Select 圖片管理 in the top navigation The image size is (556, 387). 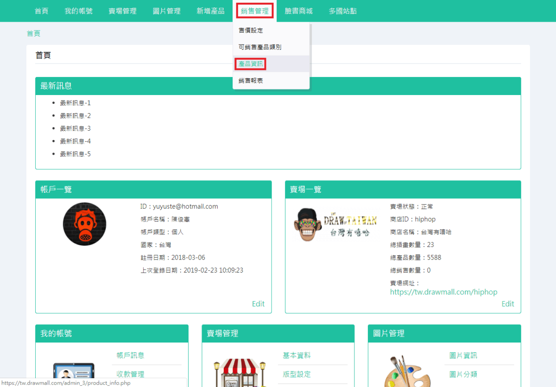(x=166, y=11)
